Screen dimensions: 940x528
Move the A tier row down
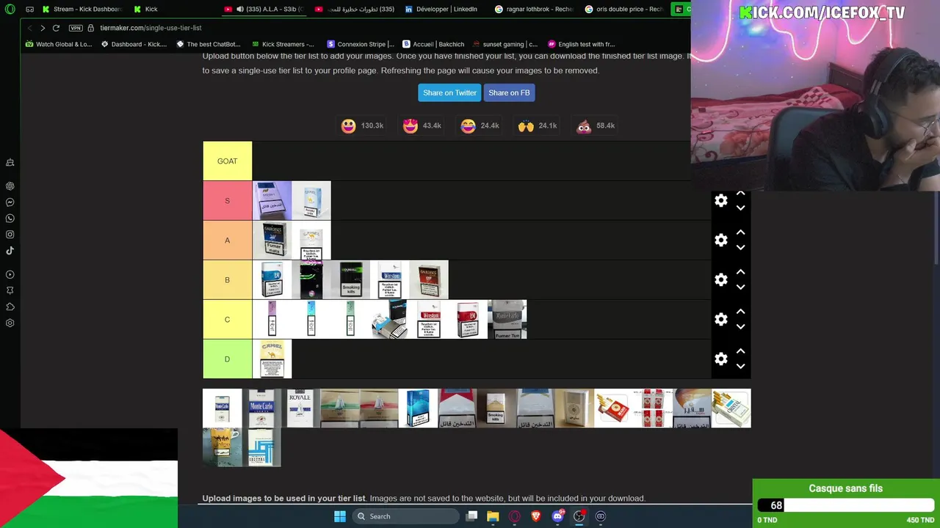(740, 248)
